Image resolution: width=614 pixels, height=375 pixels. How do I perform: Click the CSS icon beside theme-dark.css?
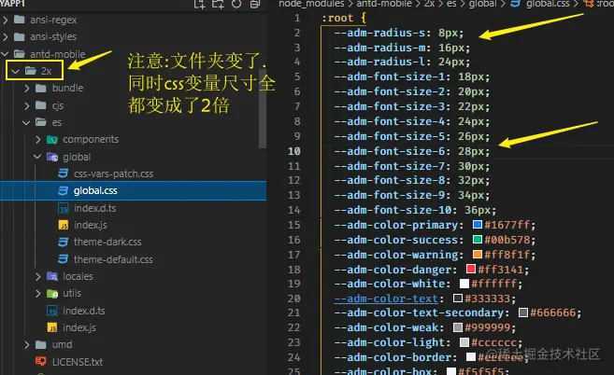(x=63, y=242)
